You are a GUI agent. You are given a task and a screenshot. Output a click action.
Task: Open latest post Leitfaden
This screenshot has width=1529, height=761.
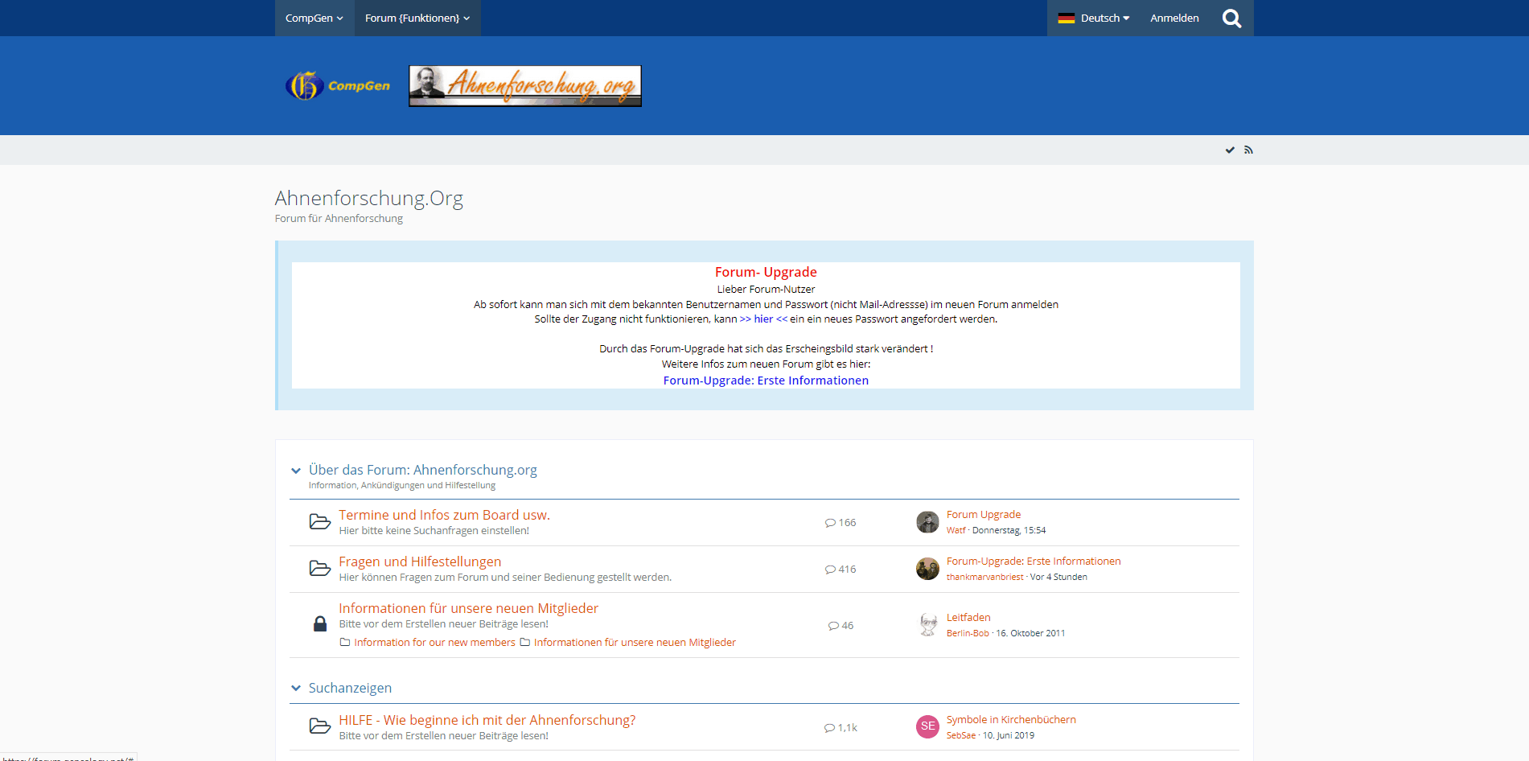click(x=968, y=618)
